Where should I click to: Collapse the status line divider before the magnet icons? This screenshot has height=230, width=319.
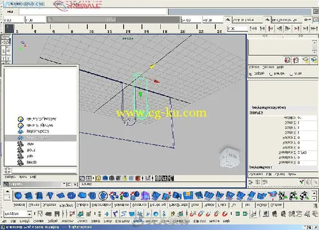(186, 214)
